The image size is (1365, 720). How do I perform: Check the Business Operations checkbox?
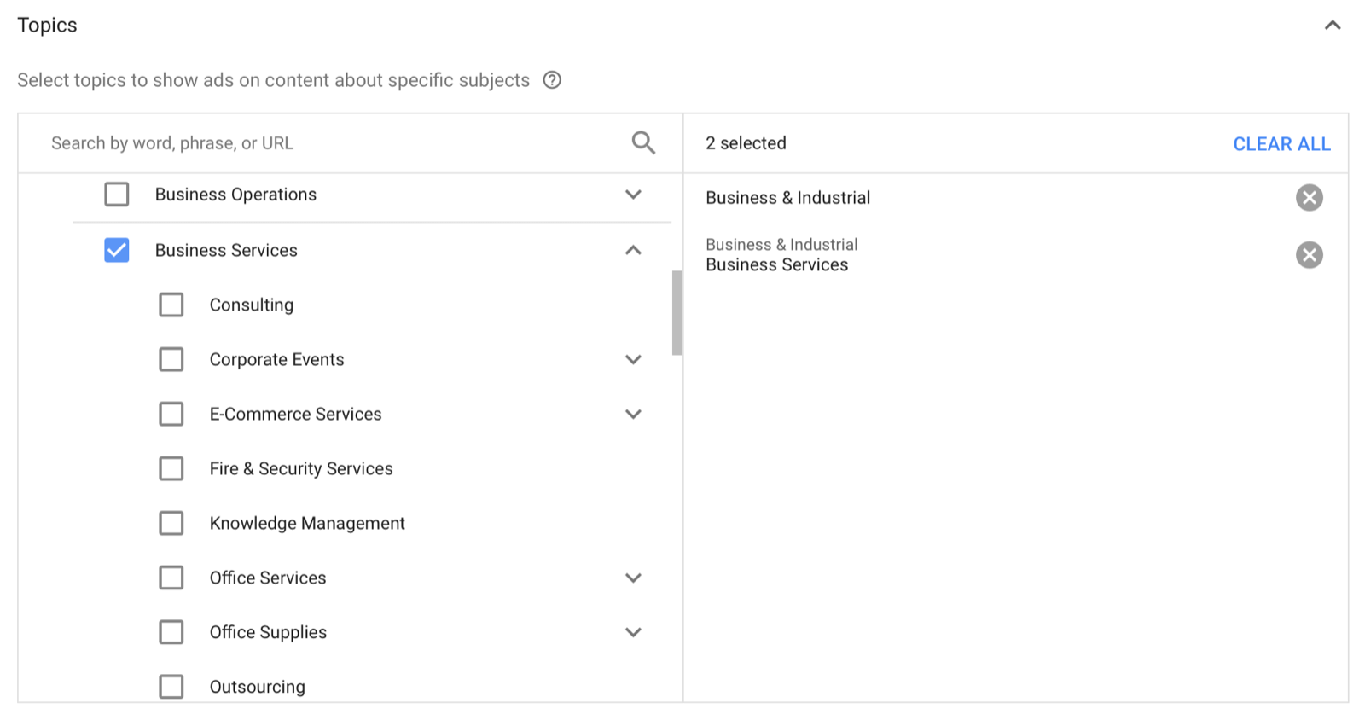tap(117, 195)
